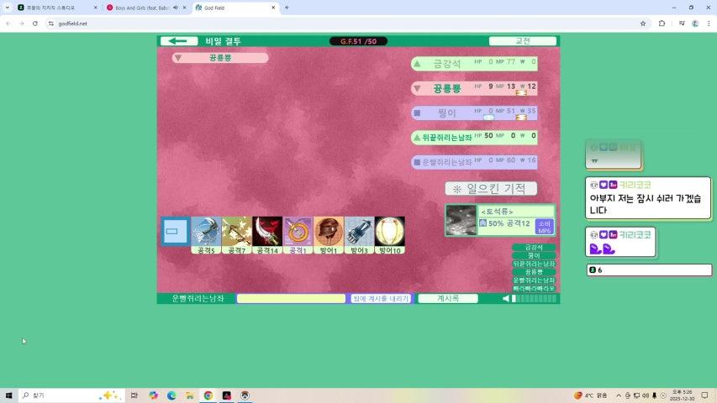Viewport: 717px width, 403px height.
Task: Switch to the God Field browser tab
Action: [x=234, y=8]
